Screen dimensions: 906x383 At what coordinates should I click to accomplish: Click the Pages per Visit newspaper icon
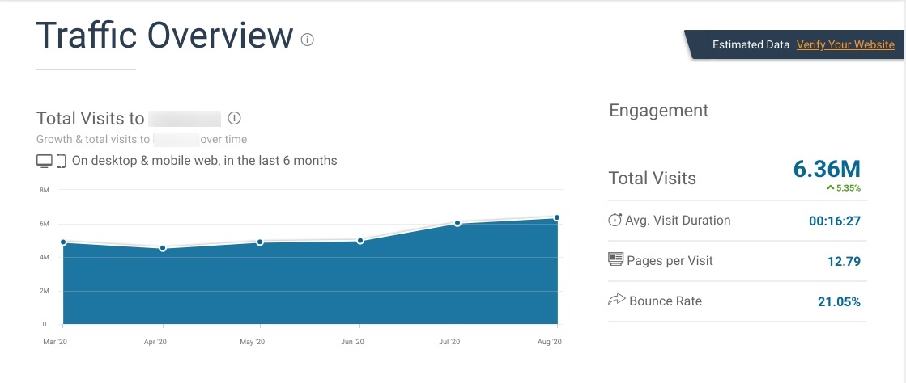tap(616, 259)
